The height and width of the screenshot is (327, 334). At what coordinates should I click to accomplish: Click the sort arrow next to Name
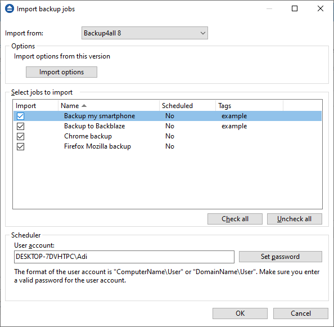pyautogui.click(x=84, y=106)
